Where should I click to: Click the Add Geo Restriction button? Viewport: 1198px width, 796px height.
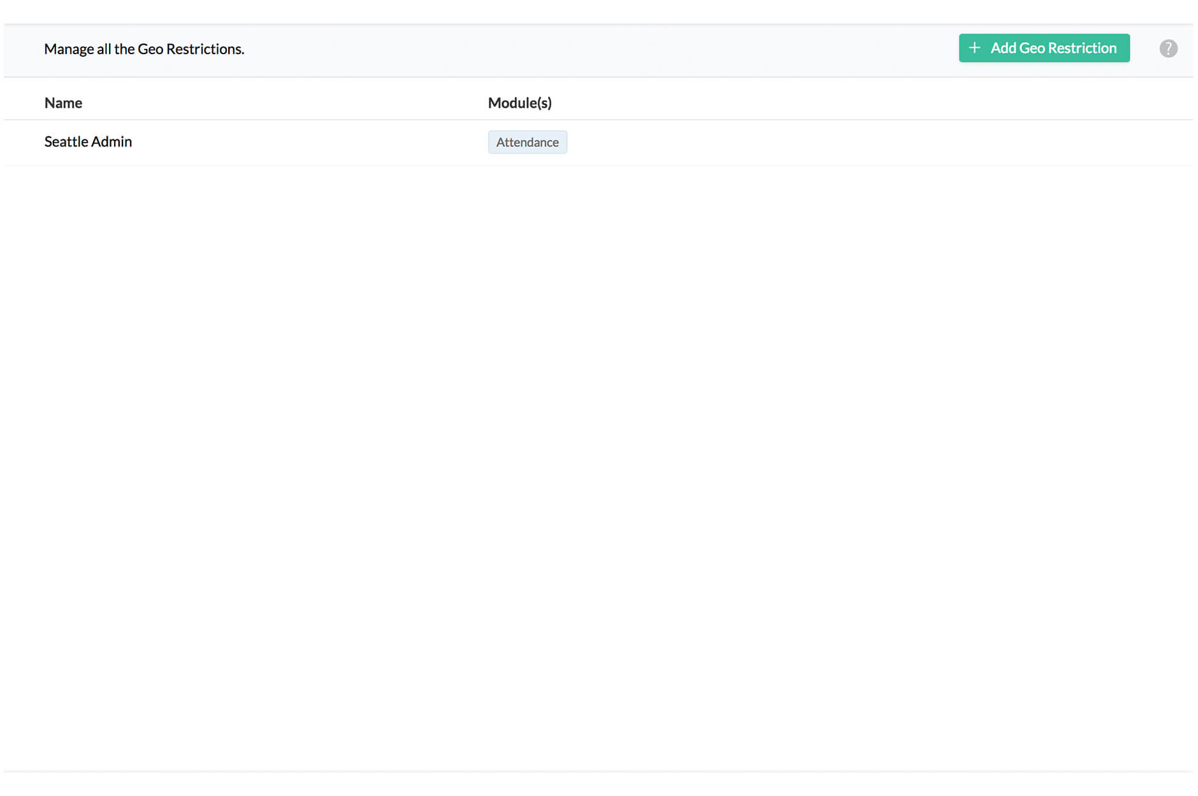click(x=1044, y=48)
